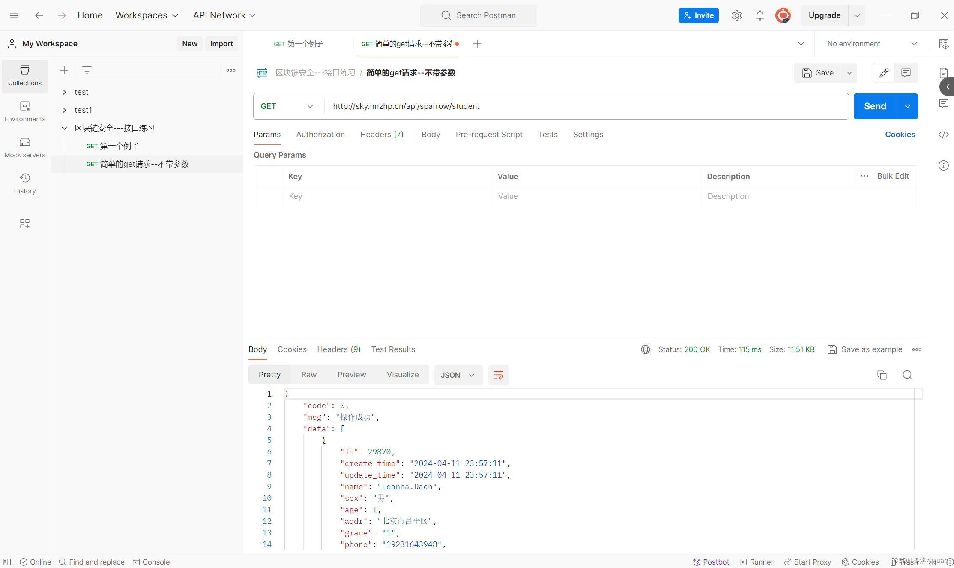Copy the response body

882,375
